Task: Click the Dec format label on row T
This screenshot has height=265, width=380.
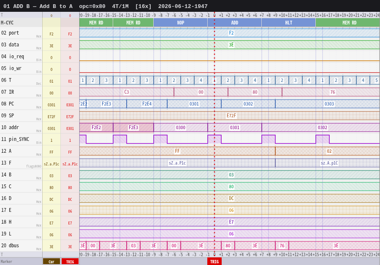Action: pos(39,84)
